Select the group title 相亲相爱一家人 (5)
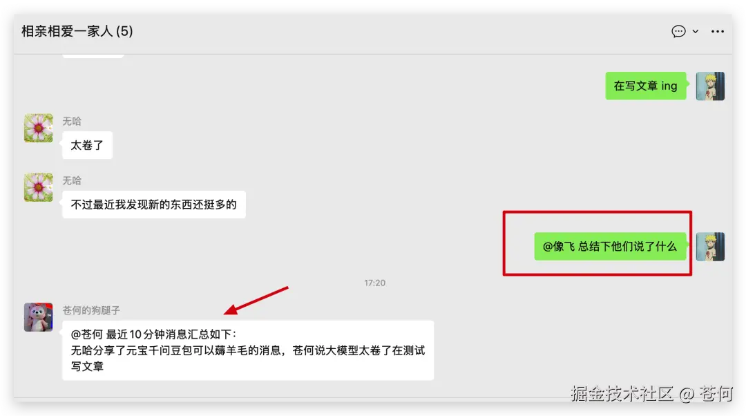746x416 pixels. [x=77, y=32]
